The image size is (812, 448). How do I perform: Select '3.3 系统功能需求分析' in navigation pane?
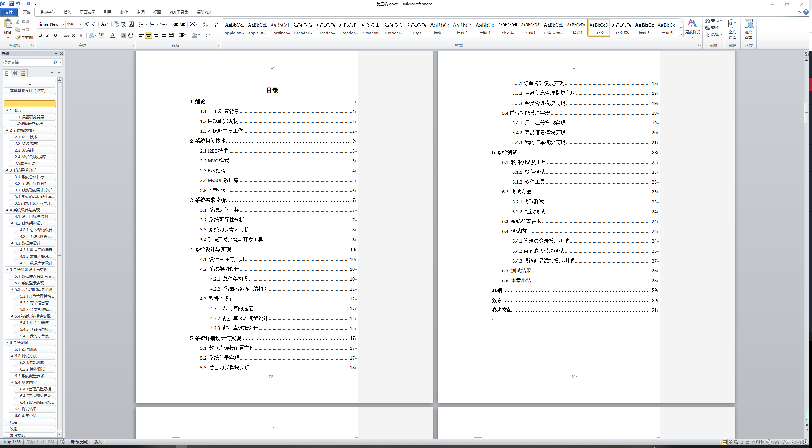click(x=33, y=190)
